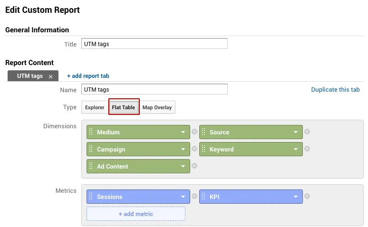Open the KPI metric dropdown
Viewport: 368px width, 227px height.
[296, 197]
